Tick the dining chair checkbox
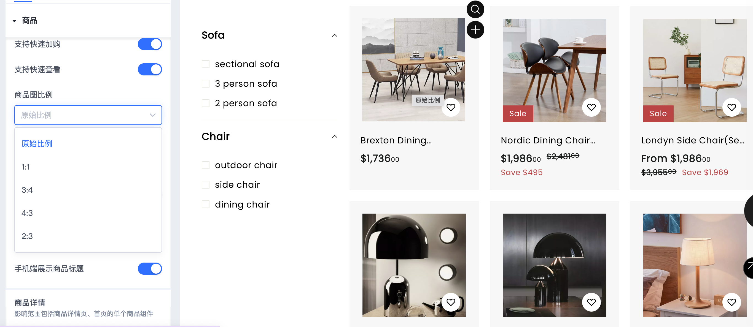The image size is (753, 327). click(x=206, y=204)
